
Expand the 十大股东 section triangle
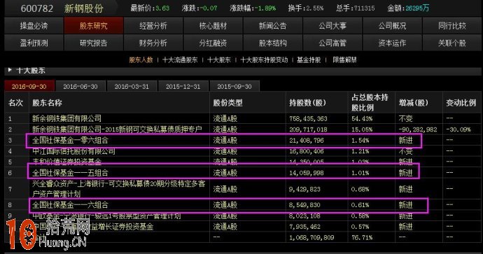coord(10,70)
